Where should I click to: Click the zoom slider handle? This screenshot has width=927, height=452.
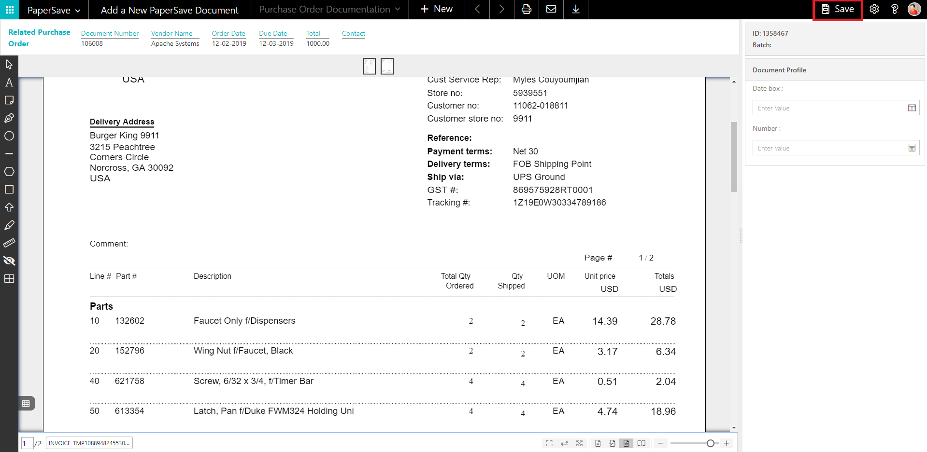click(710, 443)
